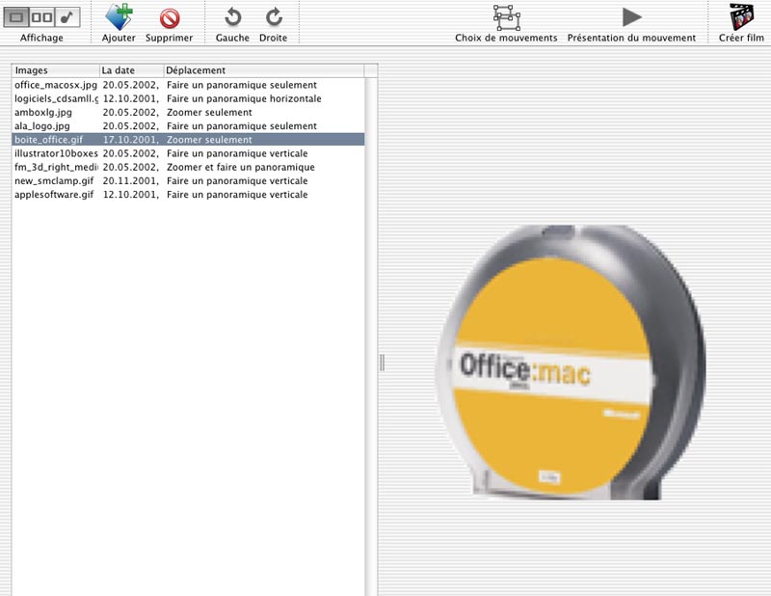Click date 20.11.2001 cell

[x=130, y=180]
